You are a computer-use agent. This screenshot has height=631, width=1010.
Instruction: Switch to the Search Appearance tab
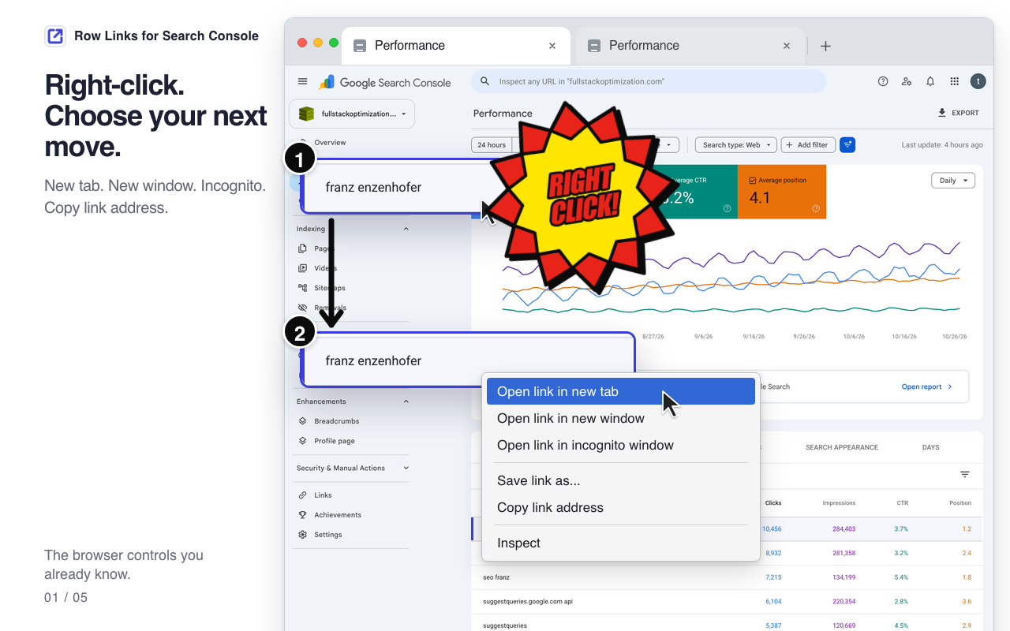pos(841,447)
